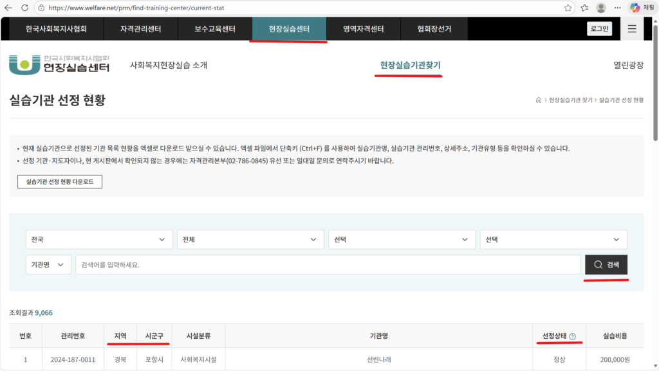Expand the 기관명 search type dropdown
Viewport: 659px width, 371px height.
[48, 264]
